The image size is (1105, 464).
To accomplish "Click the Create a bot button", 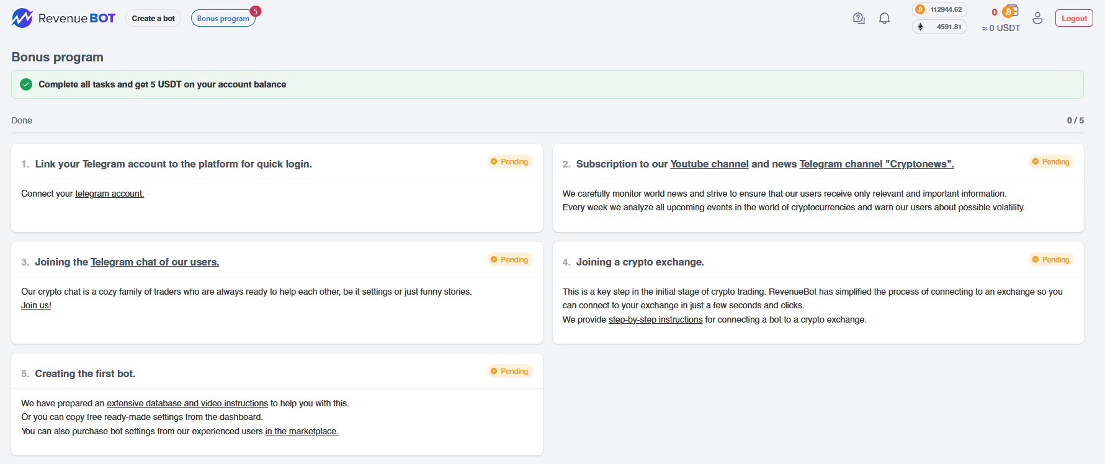I will coord(153,19).
